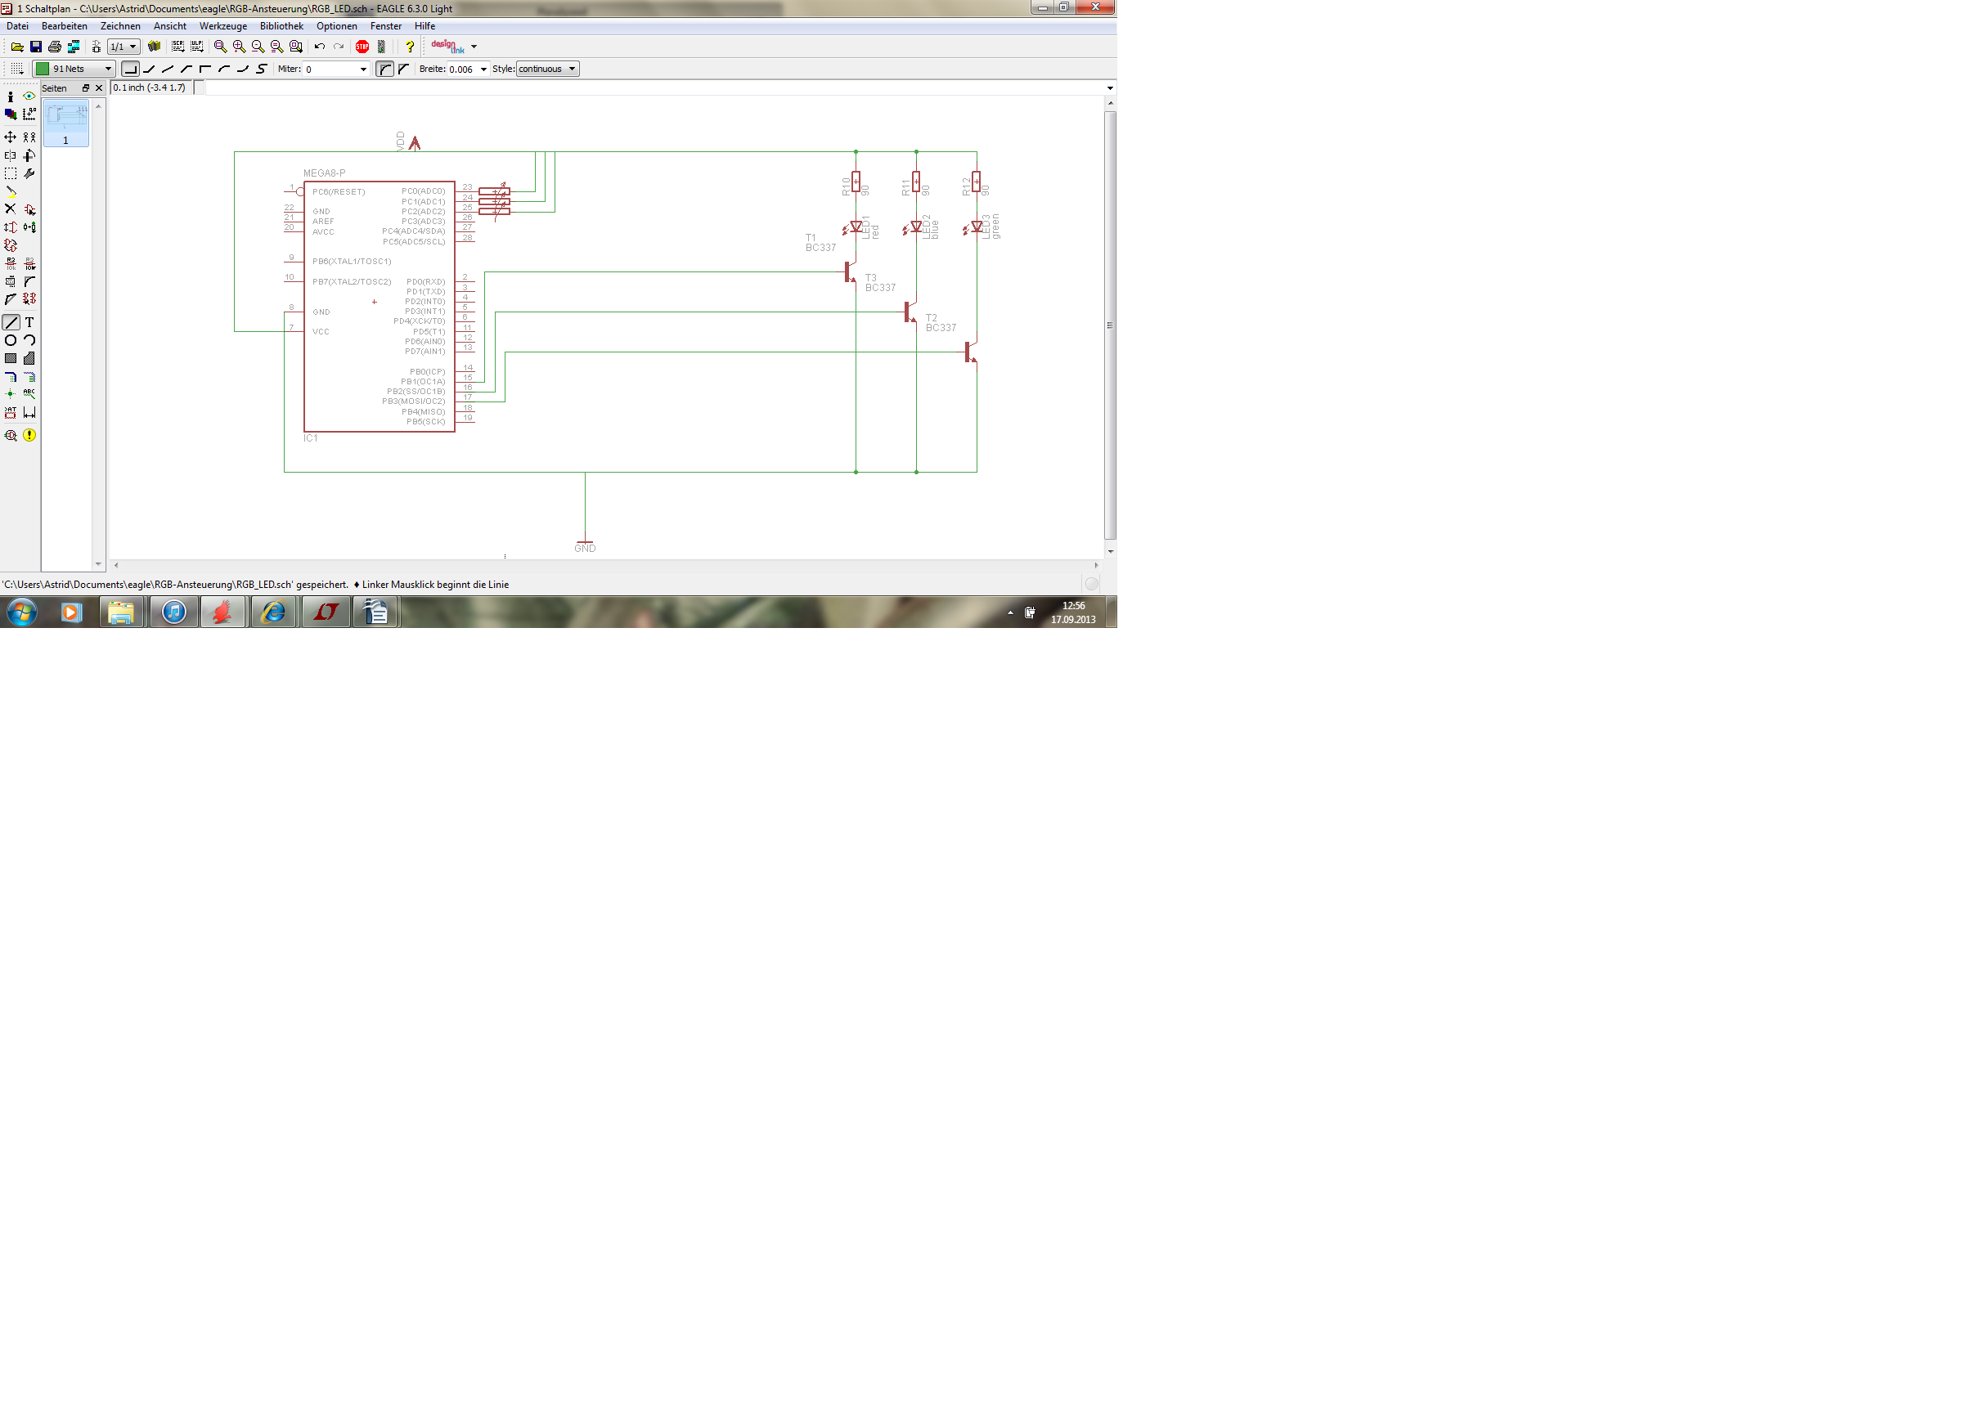Open the Style continuous dropdown
Viewport: 1963px width, 1413px height.
548,70
